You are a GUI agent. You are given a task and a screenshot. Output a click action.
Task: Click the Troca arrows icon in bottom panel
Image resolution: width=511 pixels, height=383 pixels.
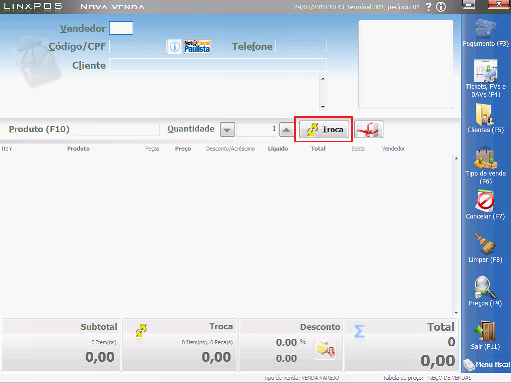[141, 330]
